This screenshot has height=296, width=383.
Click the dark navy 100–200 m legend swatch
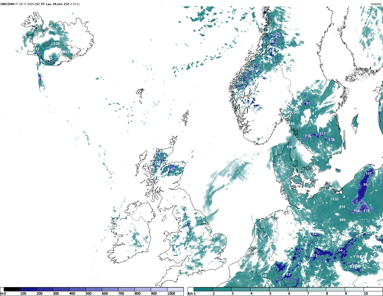coord(28,289)
